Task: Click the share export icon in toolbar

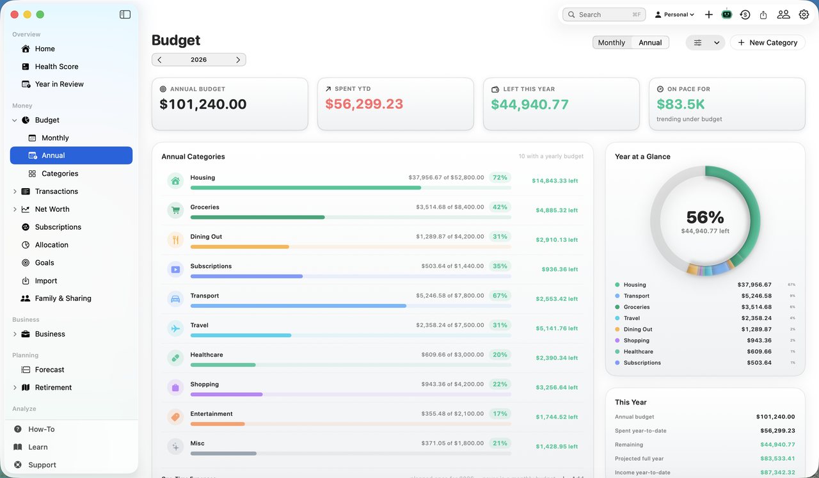Action: click(763, 14)
